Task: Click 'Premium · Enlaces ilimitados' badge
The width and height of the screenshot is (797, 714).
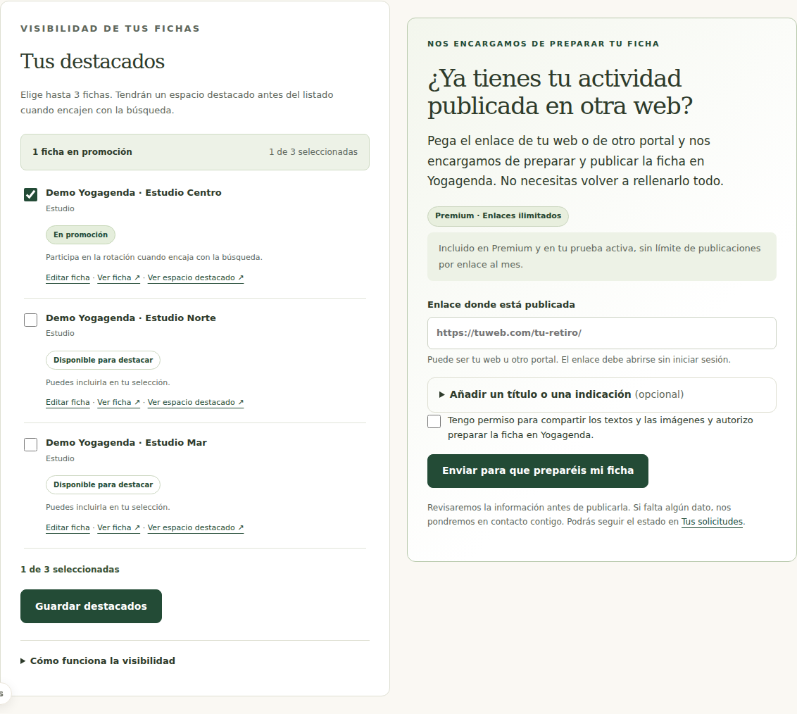Action: click(x=498, y=216)
